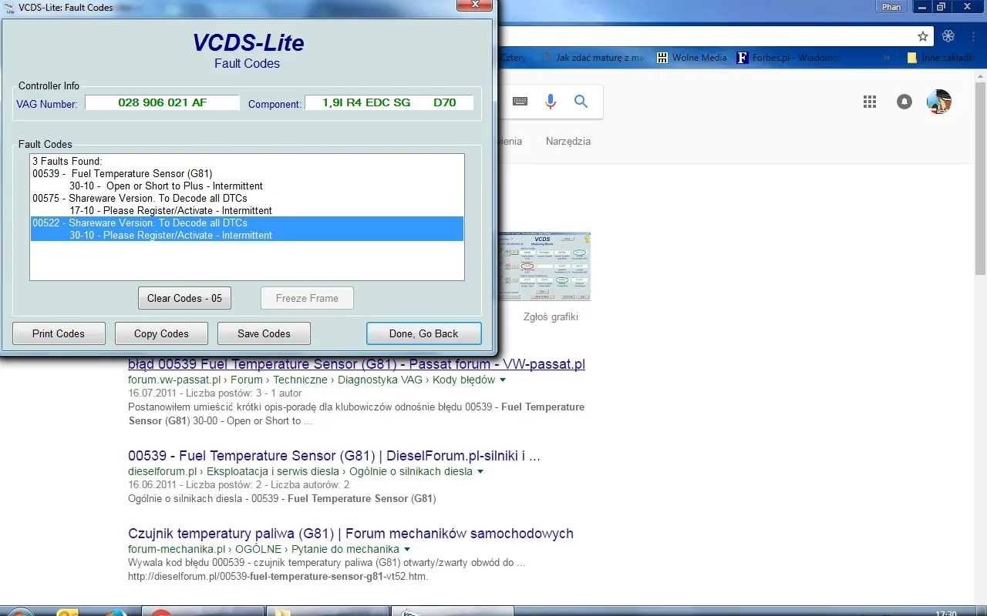Select highlighted fault 00522 Shareware Version row
Image resolution: width=987 pixels, height=616 pixels.
point(247,223)
